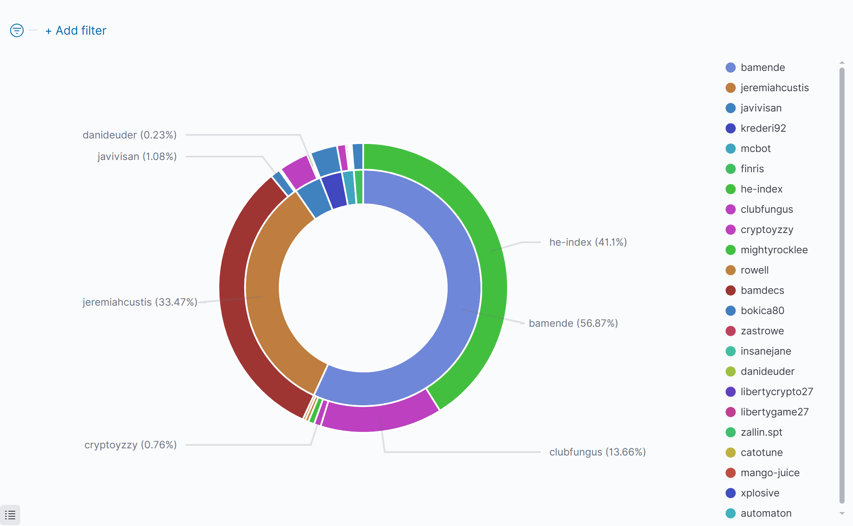Screen dimensions: 853x526
Task: Select libertycrypto27 in the legend
Action: pos(776,392)
